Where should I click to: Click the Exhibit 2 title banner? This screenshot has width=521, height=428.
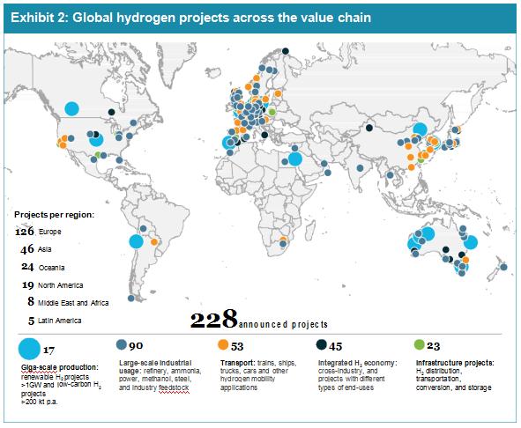[260, 18]
